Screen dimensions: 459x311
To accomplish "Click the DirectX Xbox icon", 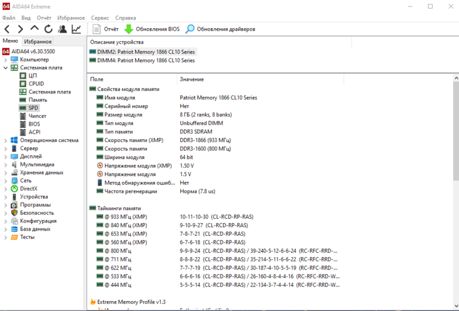I will pos(14,189).
